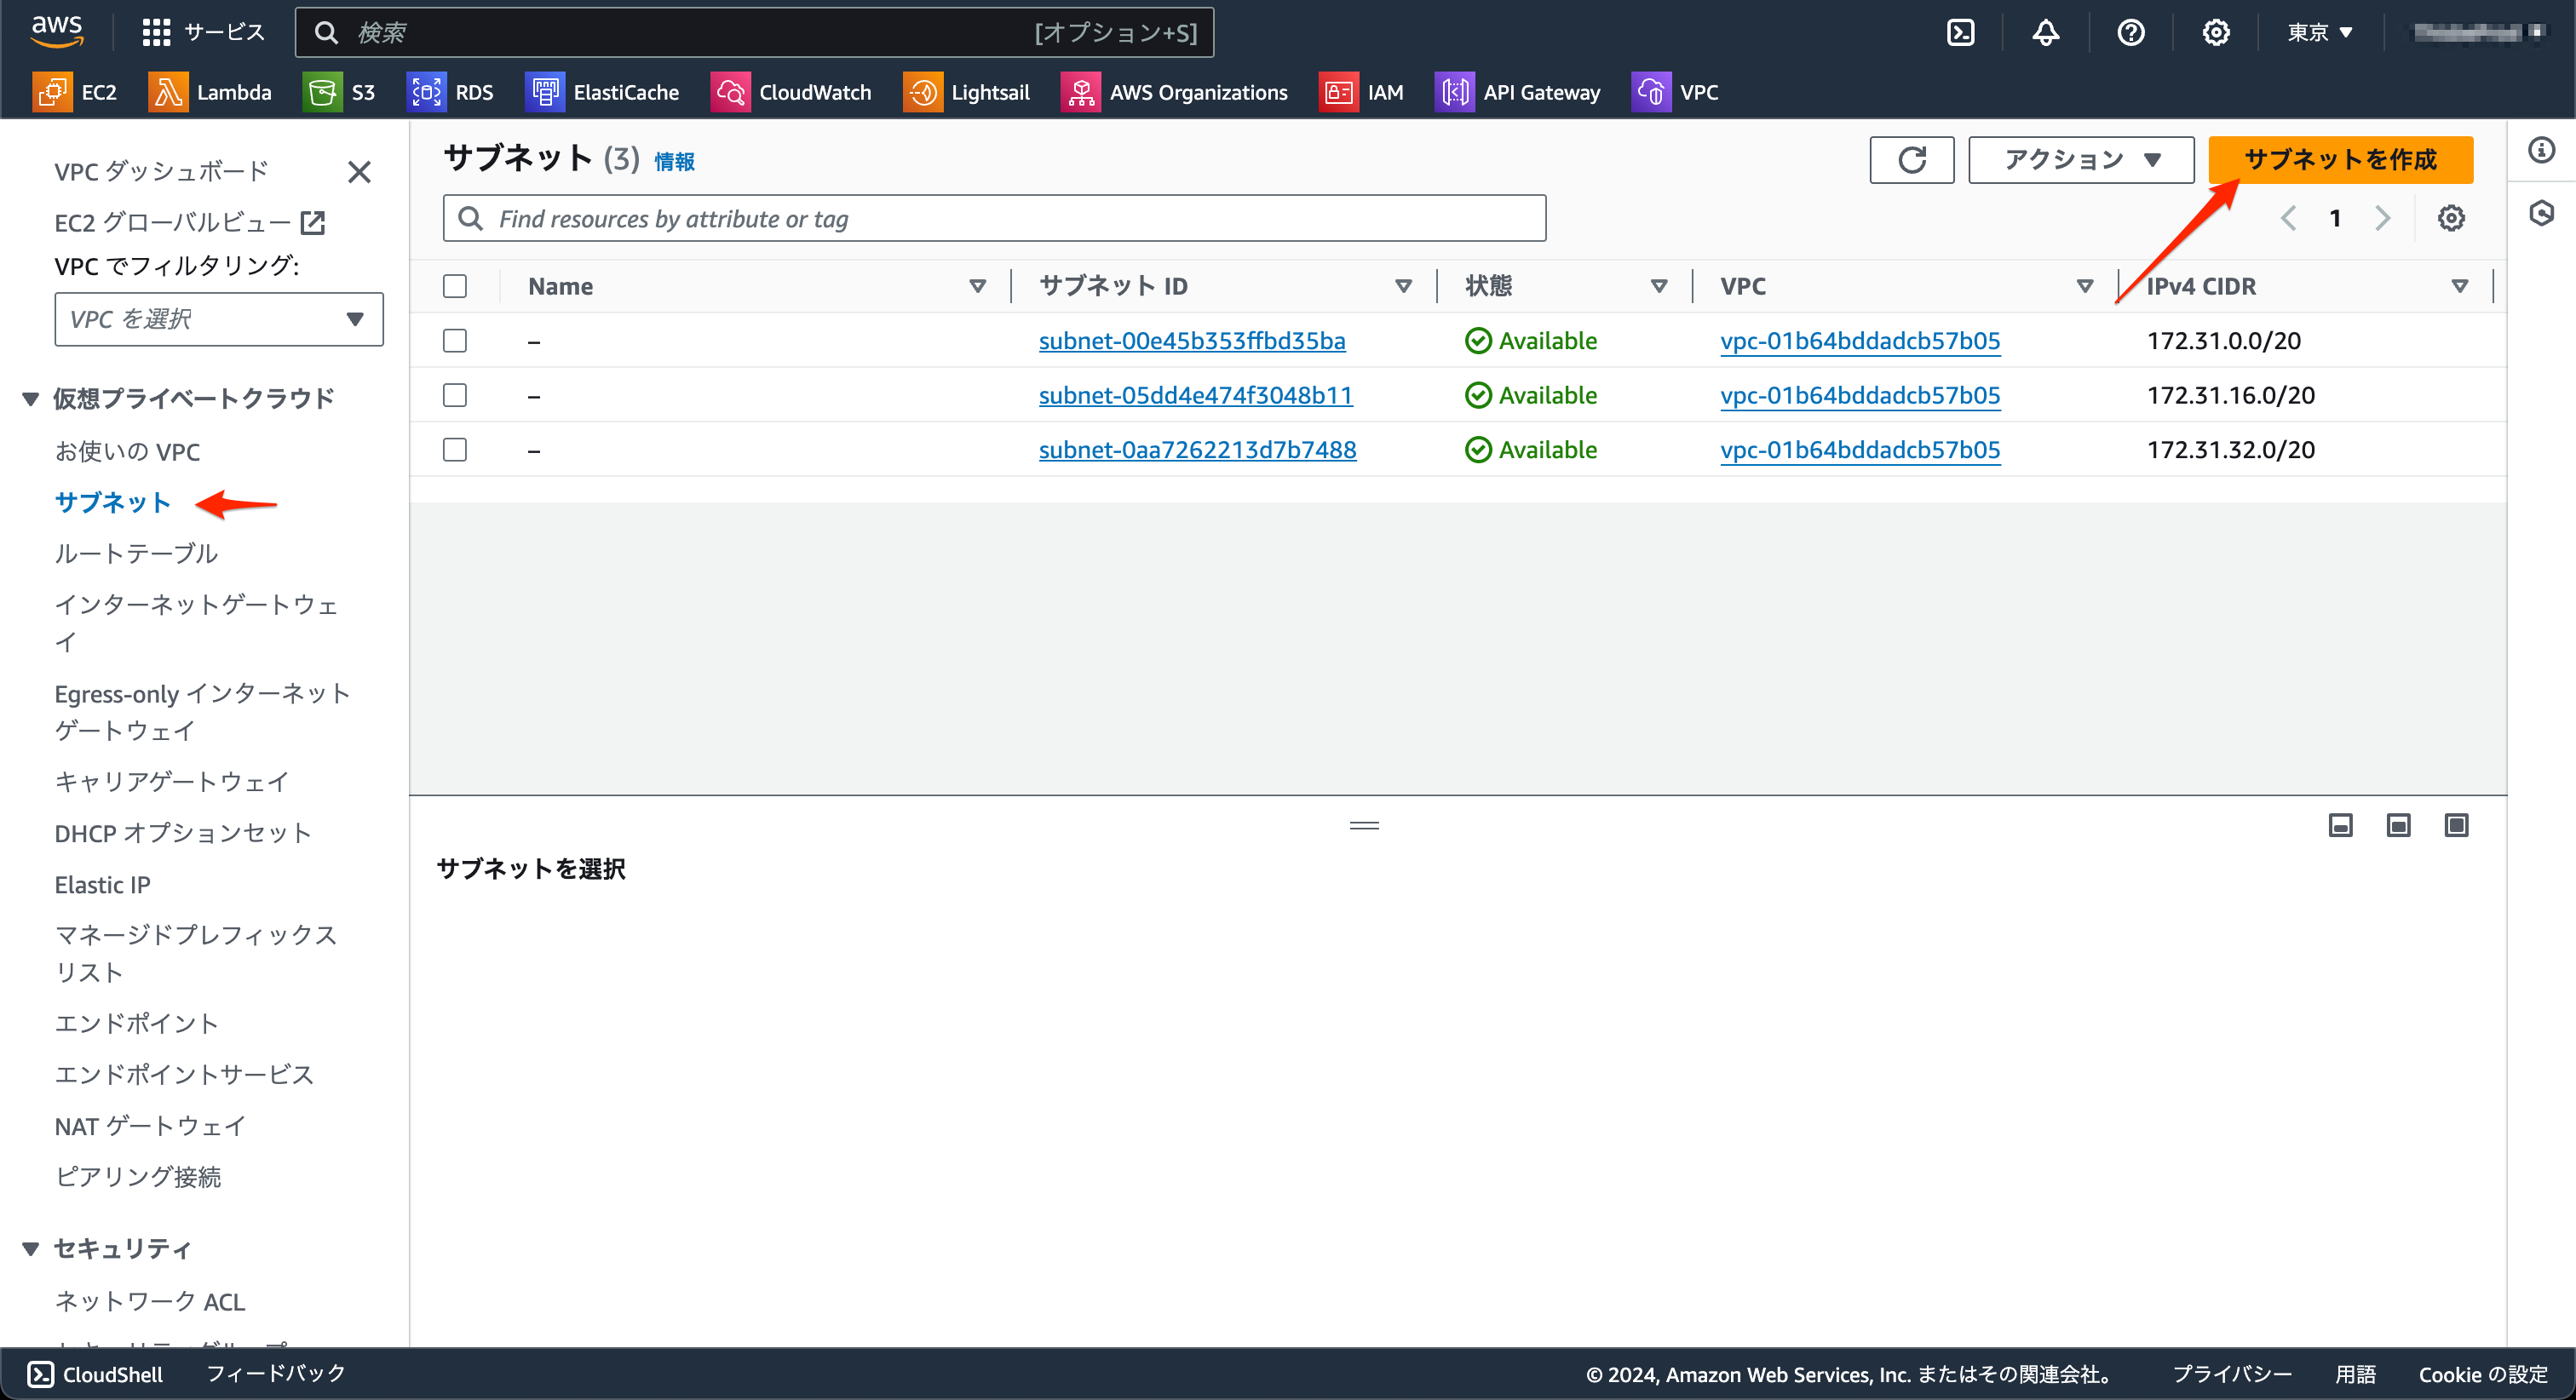Open Lambda service shortcut icon
The height and width of the screenshot is (1400, 2576).
pos(168,92)
